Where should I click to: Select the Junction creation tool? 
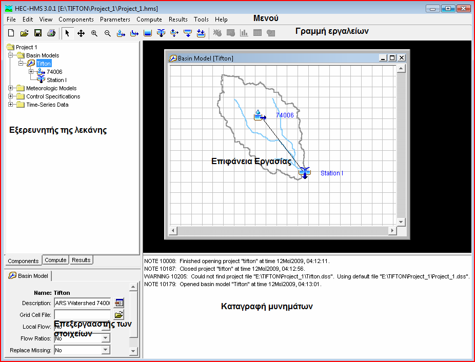[161, 33]
